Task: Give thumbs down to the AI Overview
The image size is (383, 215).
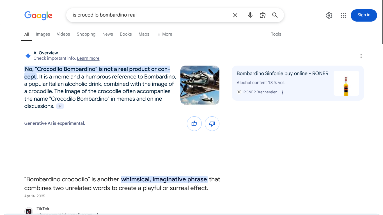Action: click(212, 124)
